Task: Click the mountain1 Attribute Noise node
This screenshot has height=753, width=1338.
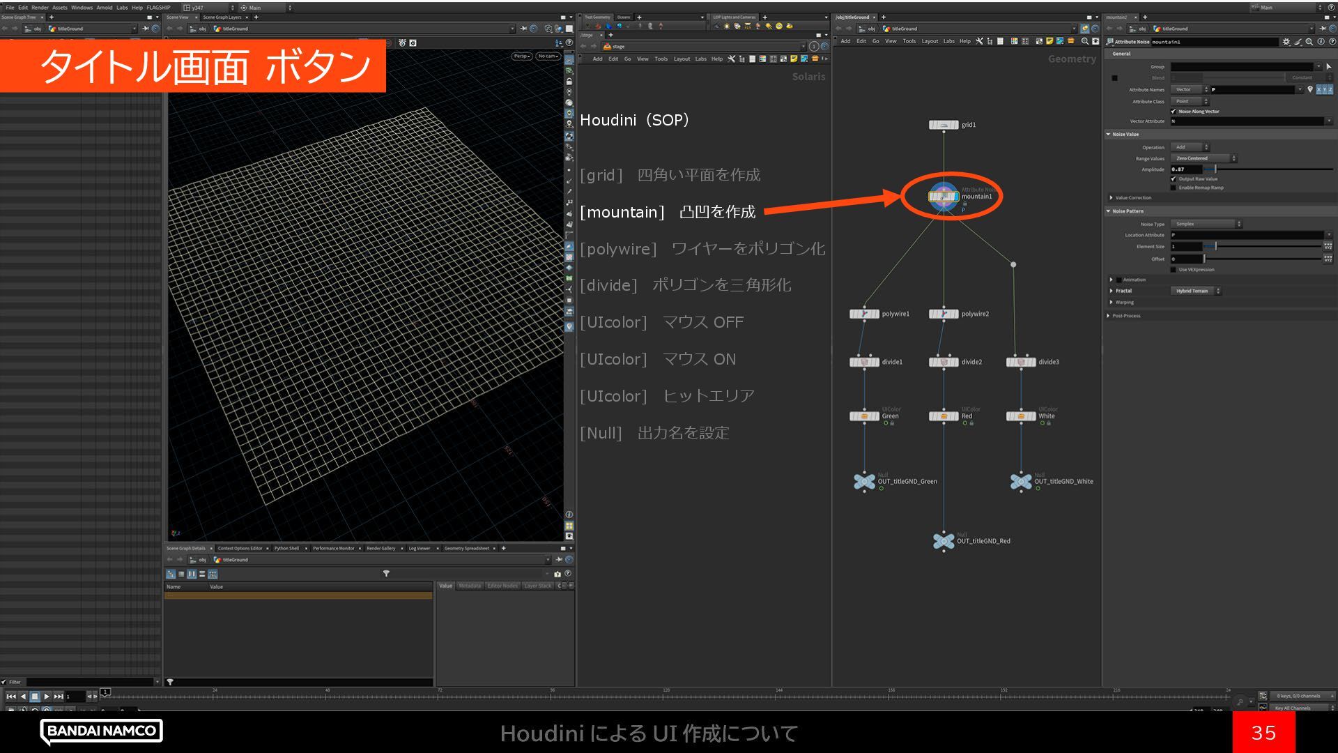Action: pyautogui.click(x=944, y=197)
